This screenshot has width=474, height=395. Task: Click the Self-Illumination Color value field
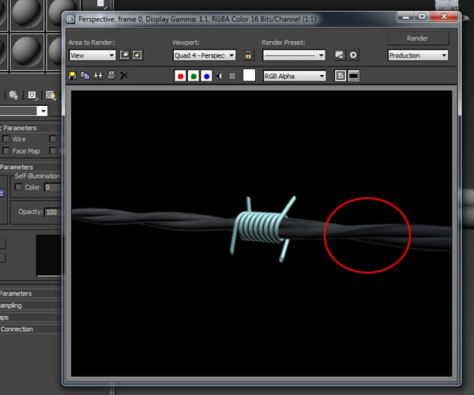[53, 187]
